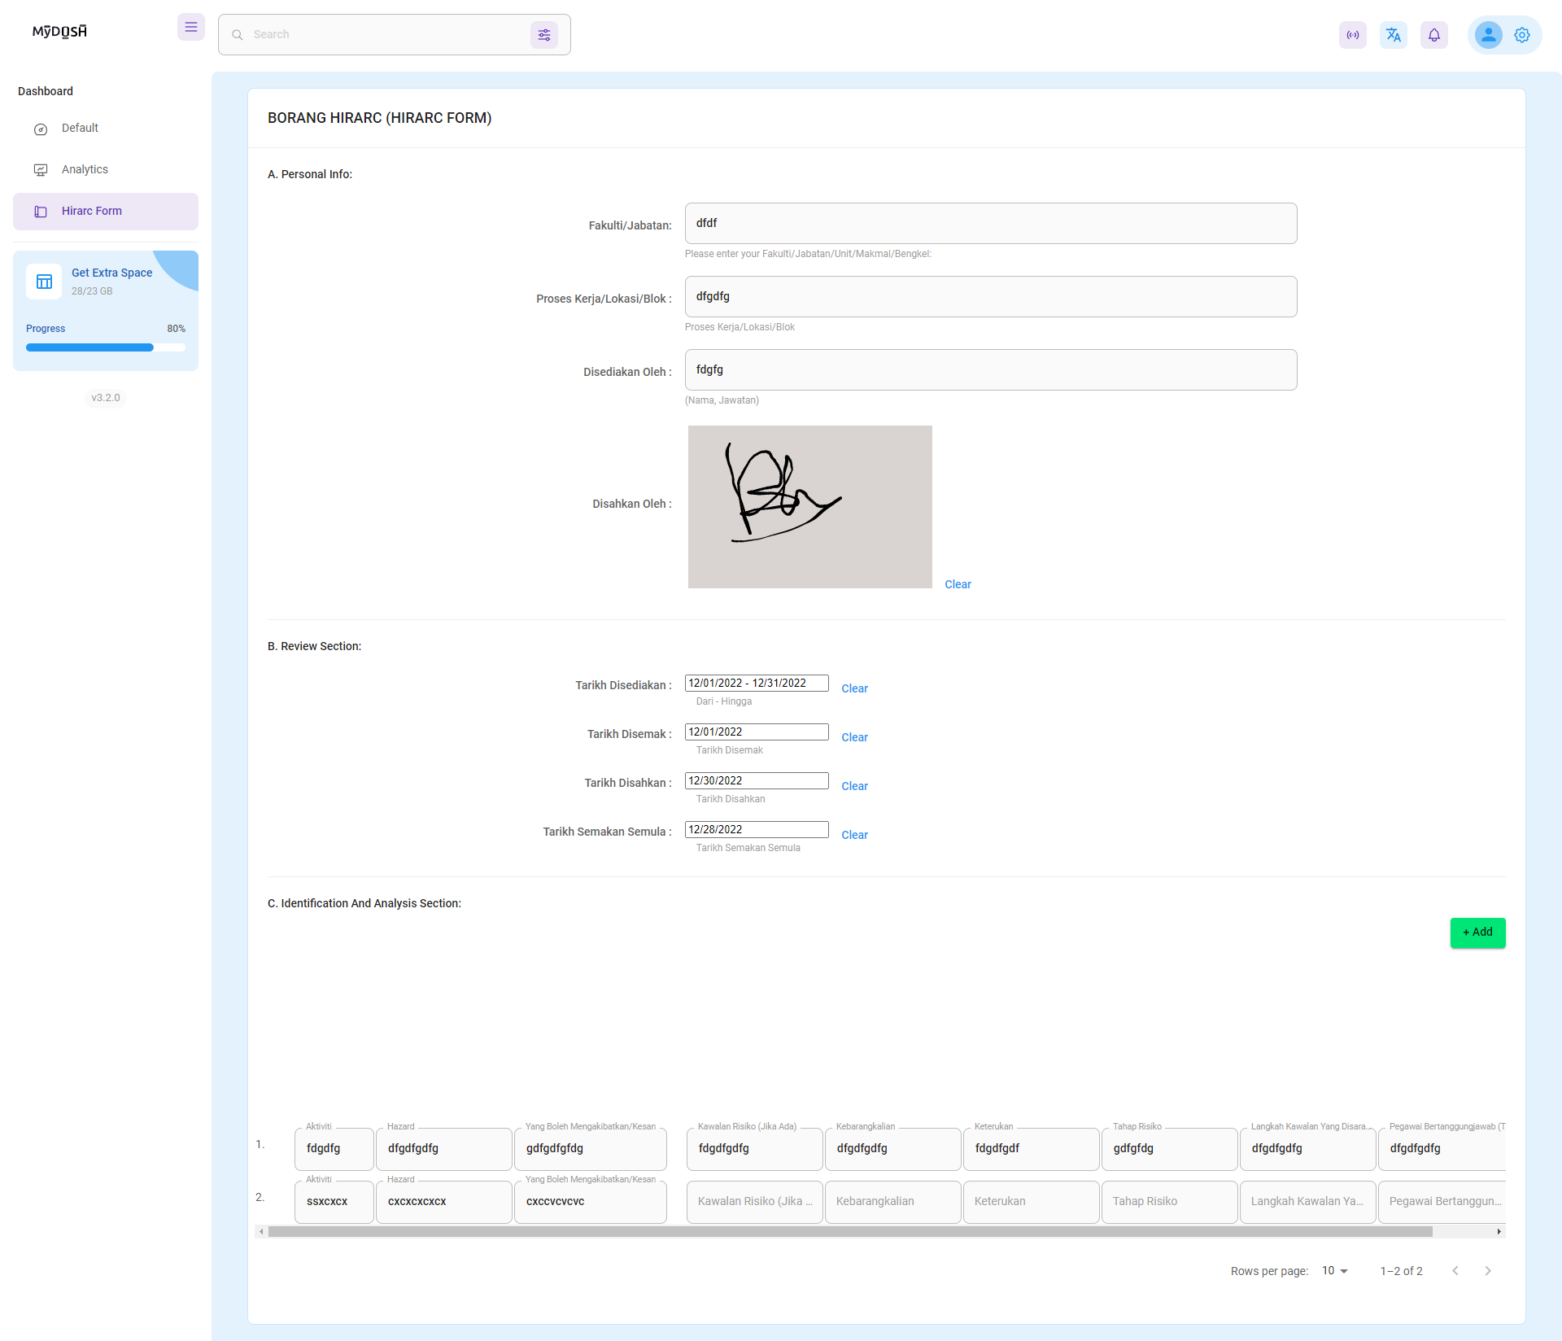This screenshot has height=1341, width=1562.
Task: Expand the Rows per page dropdown
Action: [1334, 1271]
